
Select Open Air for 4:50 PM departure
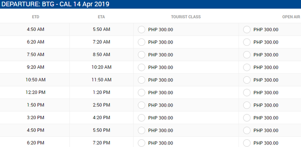247,131
